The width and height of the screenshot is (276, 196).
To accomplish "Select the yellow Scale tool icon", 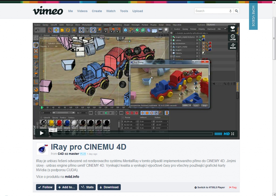I will [62, 30].
